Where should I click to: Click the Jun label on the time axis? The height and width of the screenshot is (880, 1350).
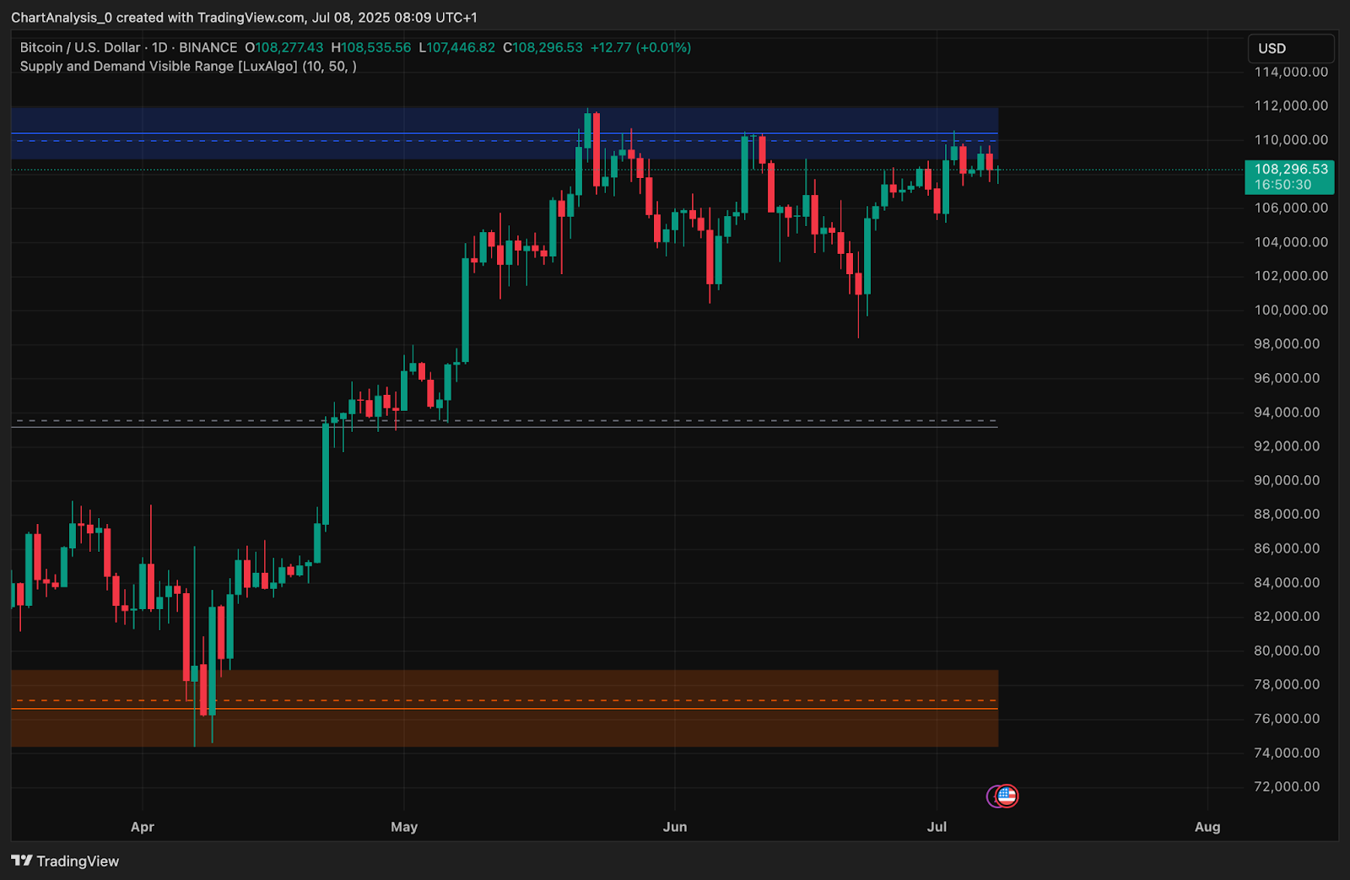[x=675, y=827]
